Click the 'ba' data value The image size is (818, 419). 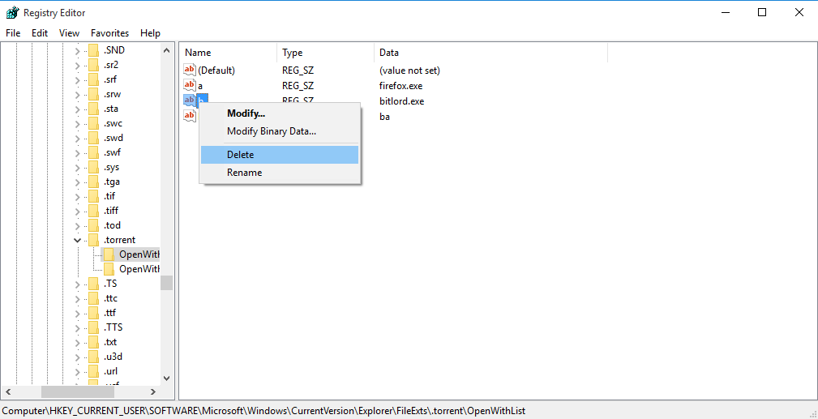click(384, 117)
